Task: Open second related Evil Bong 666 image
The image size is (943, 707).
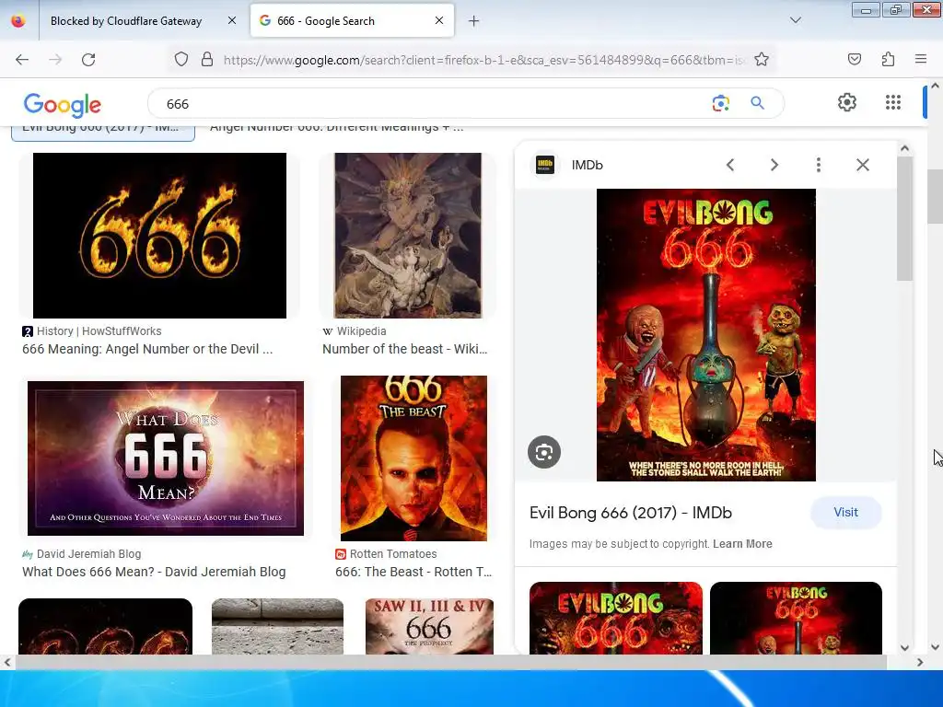Action: pos(796,618)
